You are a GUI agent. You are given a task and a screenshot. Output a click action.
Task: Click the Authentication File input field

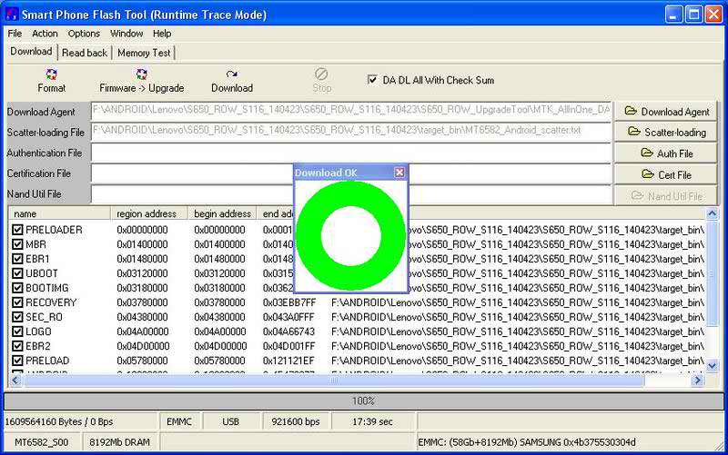click(351, 153)
